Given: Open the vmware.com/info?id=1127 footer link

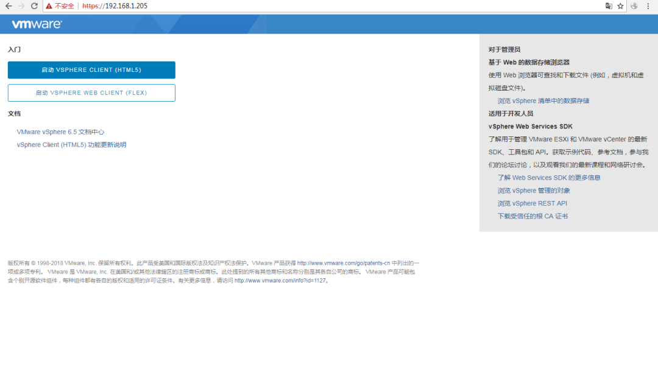Looking at the screenshot, I should click(x=280, y=281).
